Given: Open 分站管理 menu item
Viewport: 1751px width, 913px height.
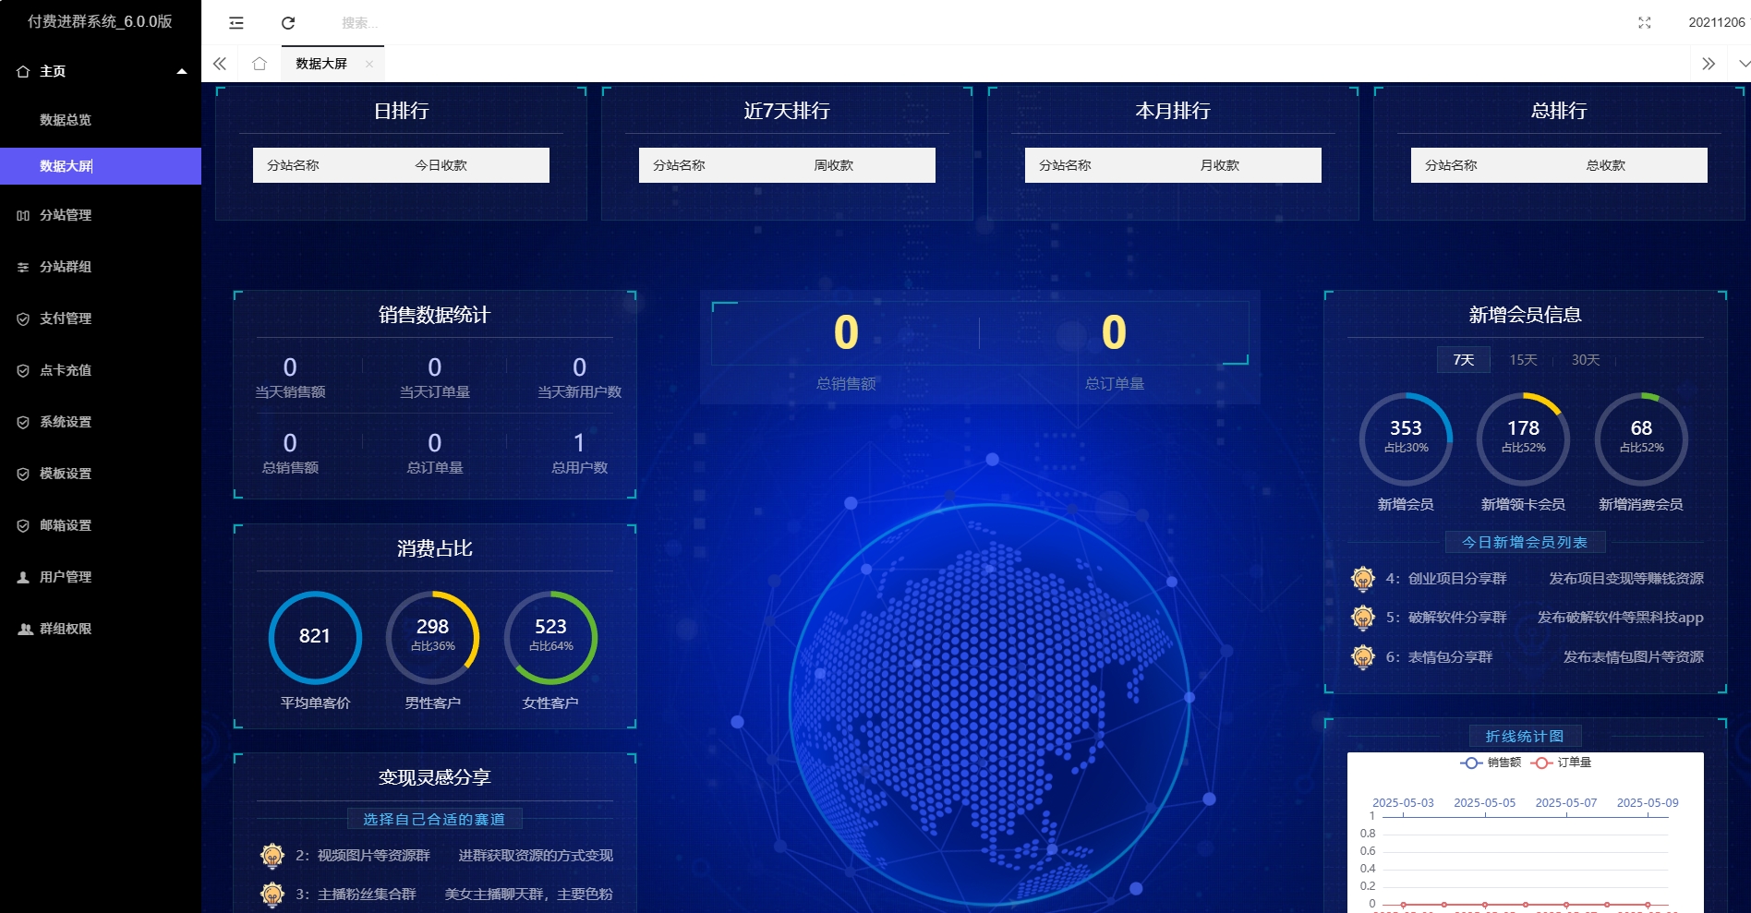Looking at the screenshot, I should pos(66,215).
